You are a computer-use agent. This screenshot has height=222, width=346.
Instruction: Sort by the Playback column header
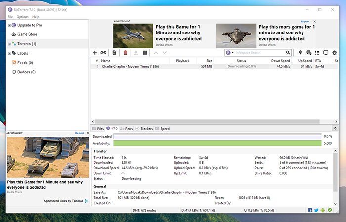[x=183, y=61]
